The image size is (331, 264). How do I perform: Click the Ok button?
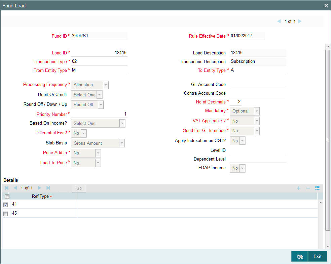pyautogui.click(x=299, y=256)
